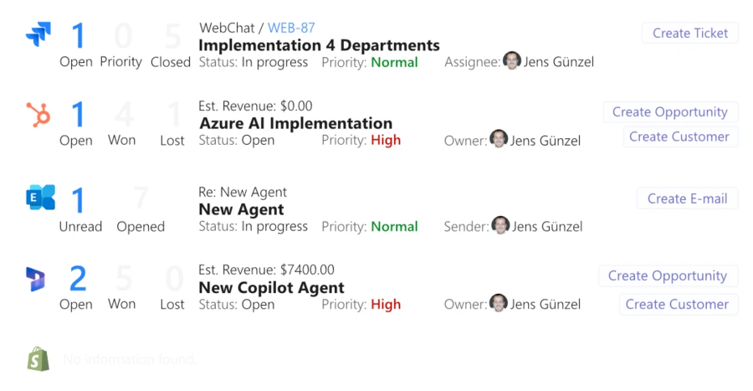The height and width of the screenshot is (391, 753).
Task: Select the Jira Open ticket count 1
Action: click(77, 36)
